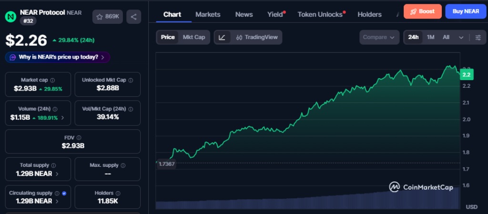Click the $2.26 price value
The image size is (488, 214).
point(26,40)
